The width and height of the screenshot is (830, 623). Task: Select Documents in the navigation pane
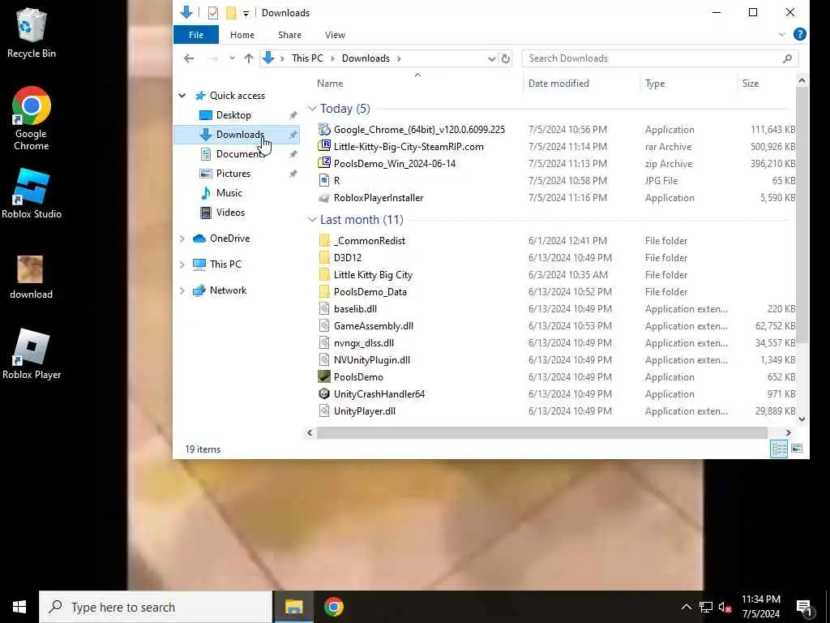(x=239, y=154)
